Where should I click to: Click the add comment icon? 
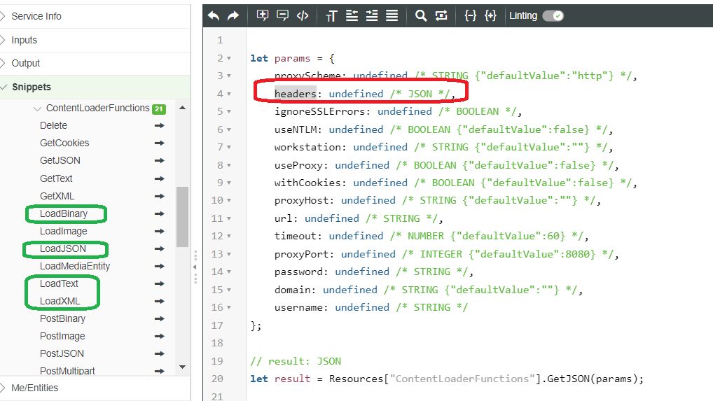pyautogui.click(x=263, y=15)
